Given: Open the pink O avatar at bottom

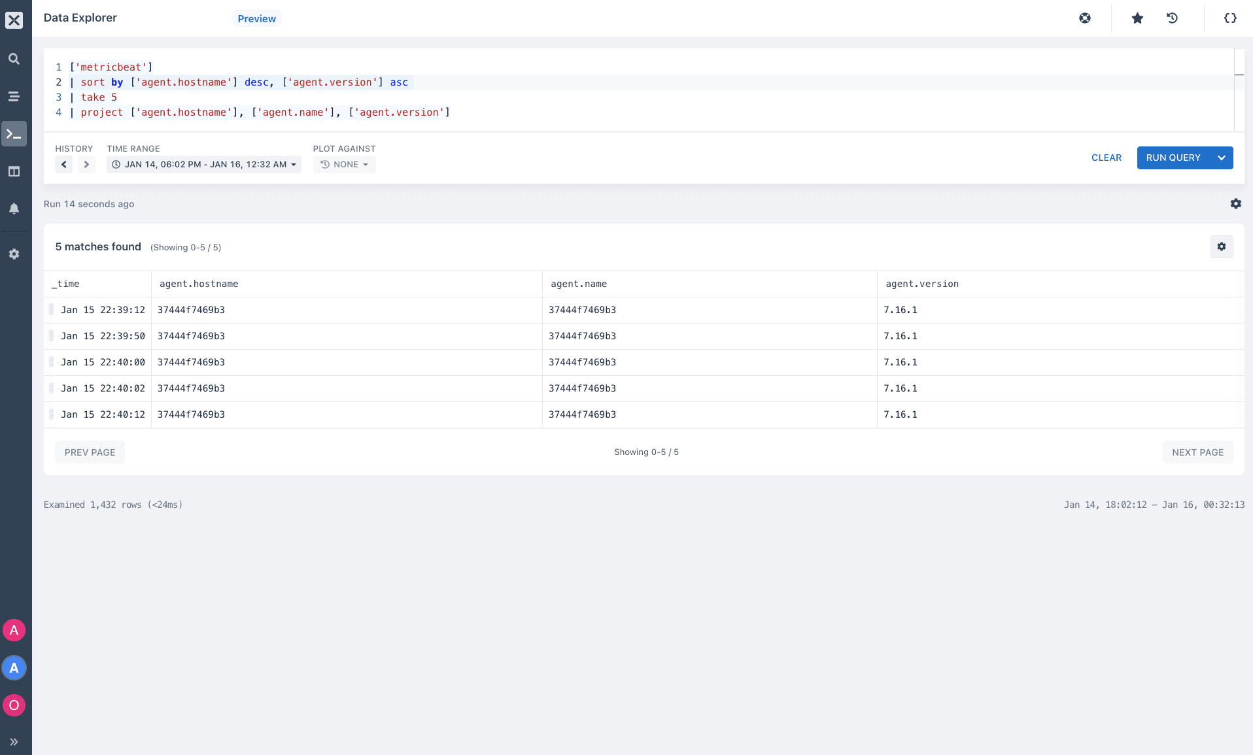Looking at the screenshot, I should coord(14,705).
